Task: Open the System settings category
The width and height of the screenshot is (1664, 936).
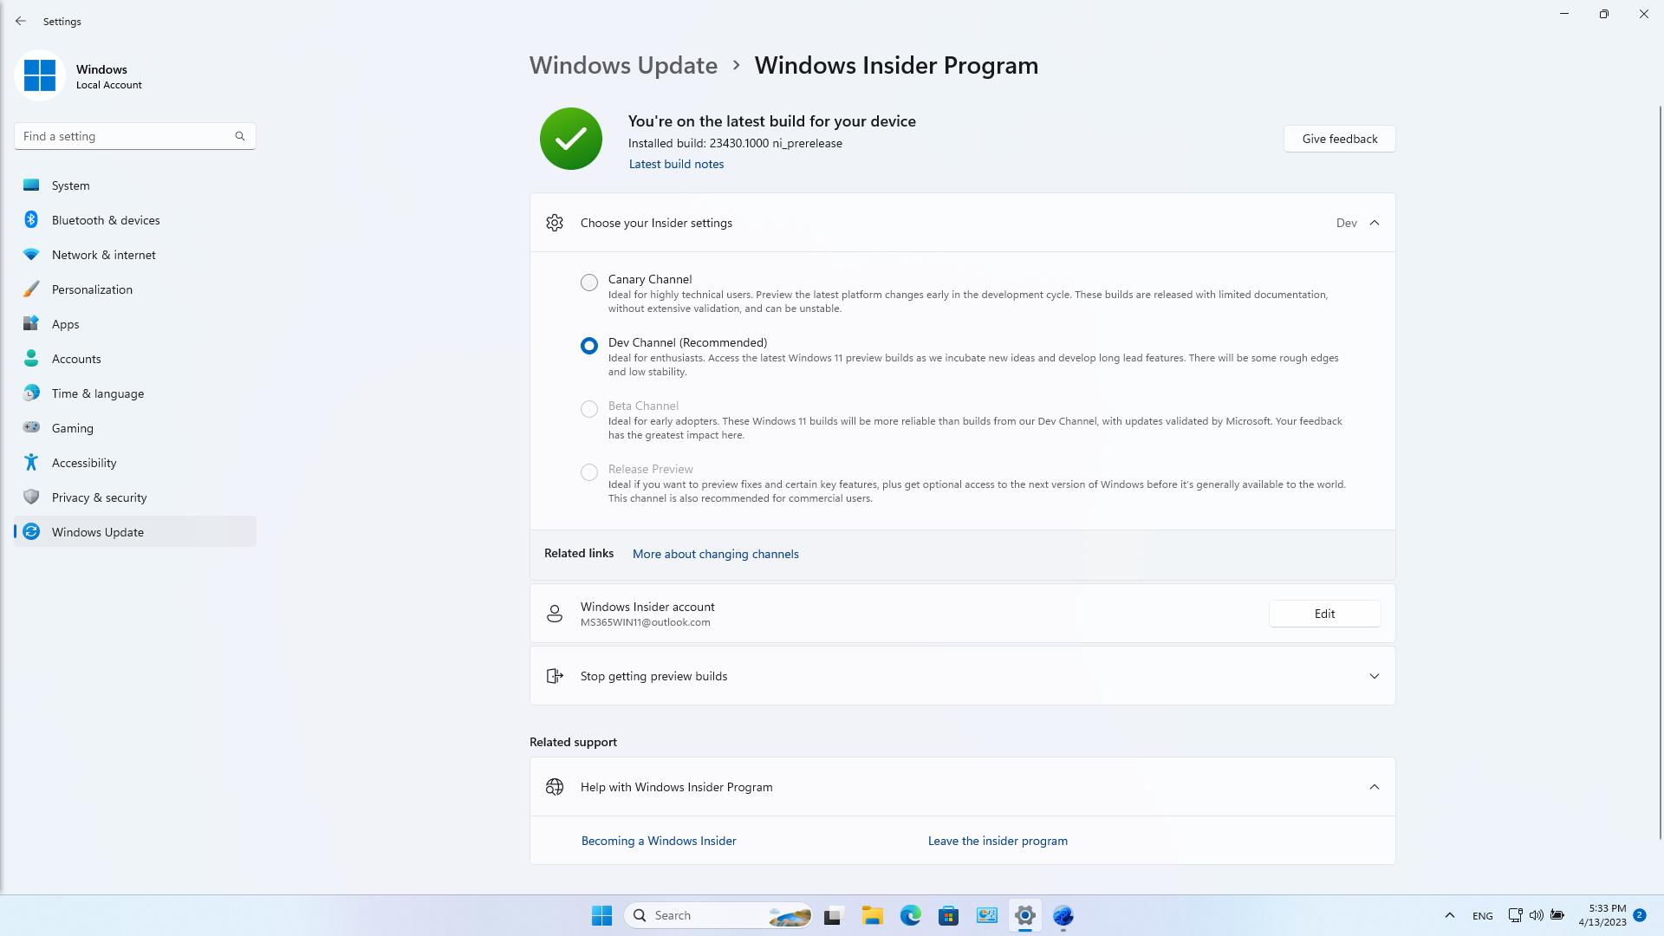Action: coord(70,185)
